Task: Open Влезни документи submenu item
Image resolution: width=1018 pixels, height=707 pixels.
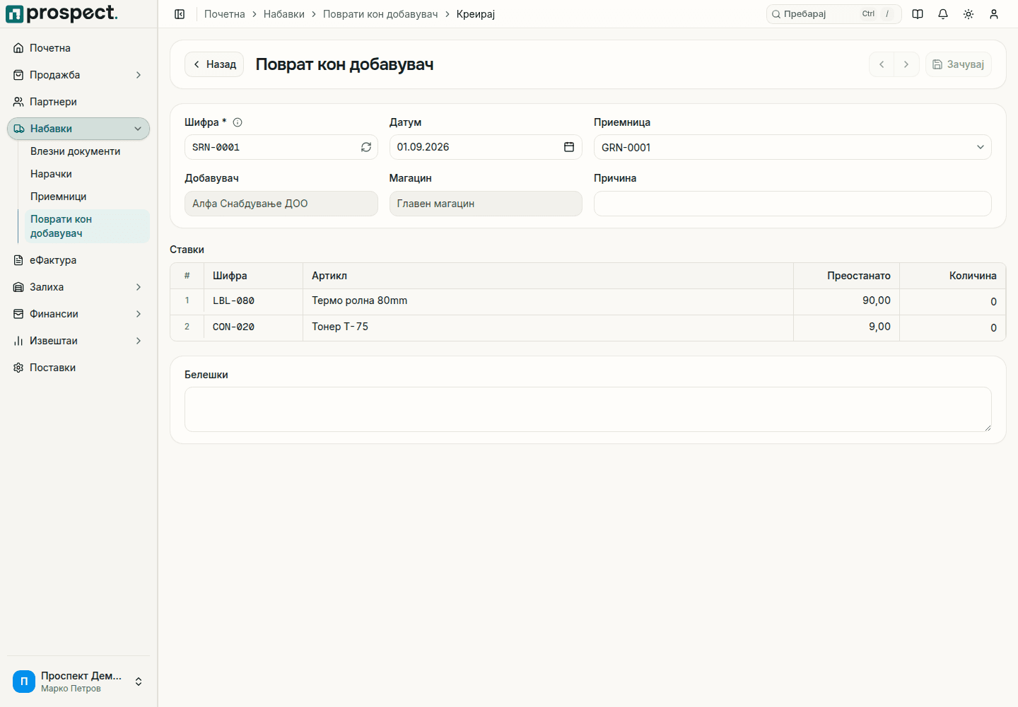Action: [87, 151]
